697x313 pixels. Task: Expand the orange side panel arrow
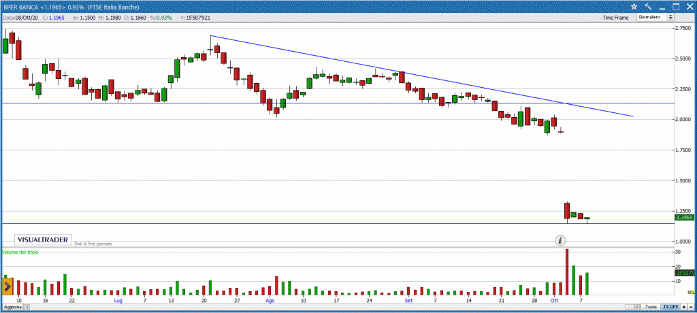[7, 287]
